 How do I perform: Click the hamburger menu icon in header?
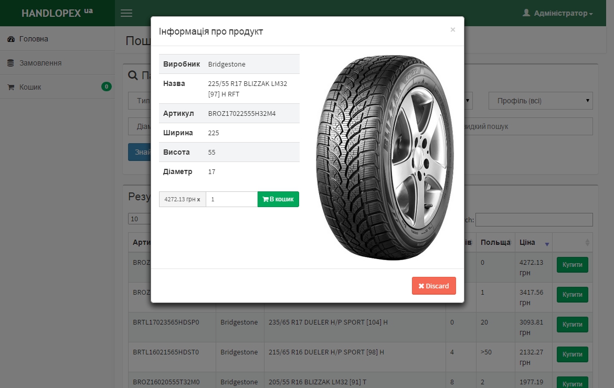[x=126, y=13]
